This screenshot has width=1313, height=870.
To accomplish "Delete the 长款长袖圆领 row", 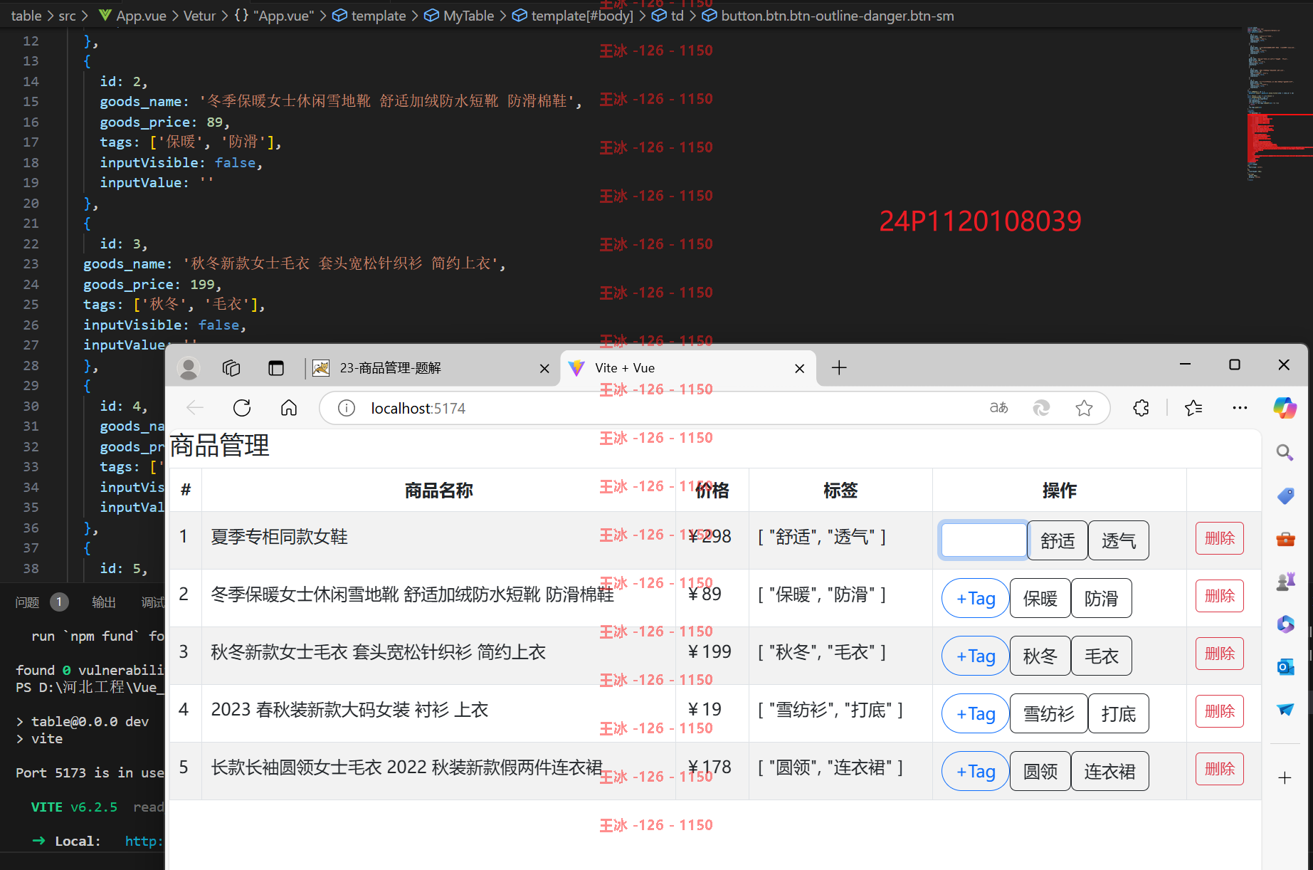I will click(1220, 769).
